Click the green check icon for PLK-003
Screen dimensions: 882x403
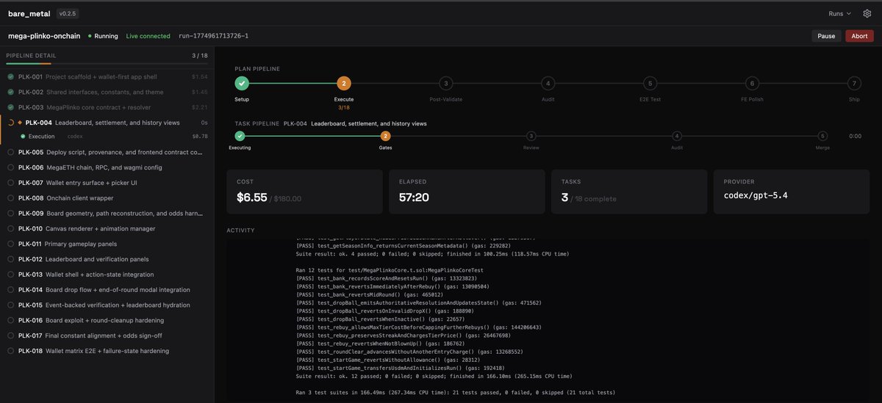[11, 107]
